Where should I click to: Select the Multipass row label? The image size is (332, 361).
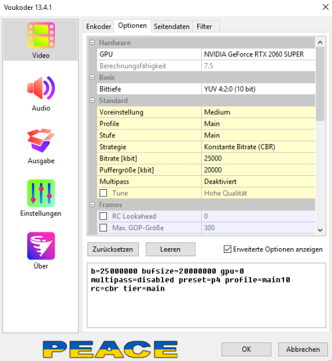point(114,181)
